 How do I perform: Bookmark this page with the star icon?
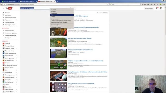pos(142,4)
